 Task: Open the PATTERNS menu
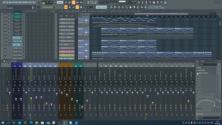15,2
